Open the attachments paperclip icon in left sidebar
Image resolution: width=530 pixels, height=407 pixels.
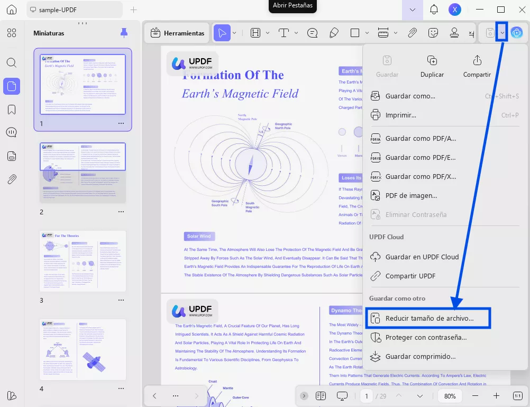pos(12,179)
